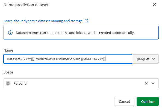Click the Space field label
Screen dimensions: 162x108
[x=8, y=72]
